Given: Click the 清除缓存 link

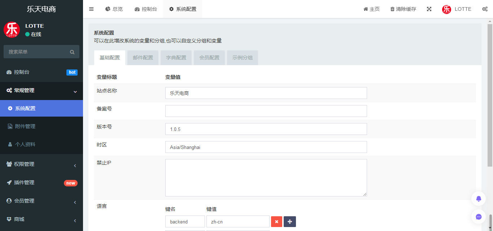Looking at the screenshot, I should [x=403, y=9].
